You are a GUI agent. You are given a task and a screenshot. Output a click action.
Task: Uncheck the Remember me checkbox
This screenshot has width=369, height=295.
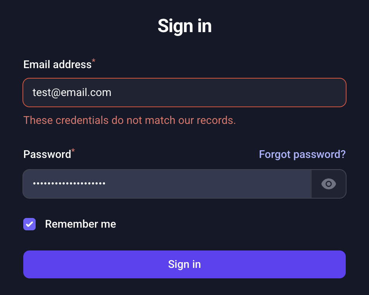point(29,224)
